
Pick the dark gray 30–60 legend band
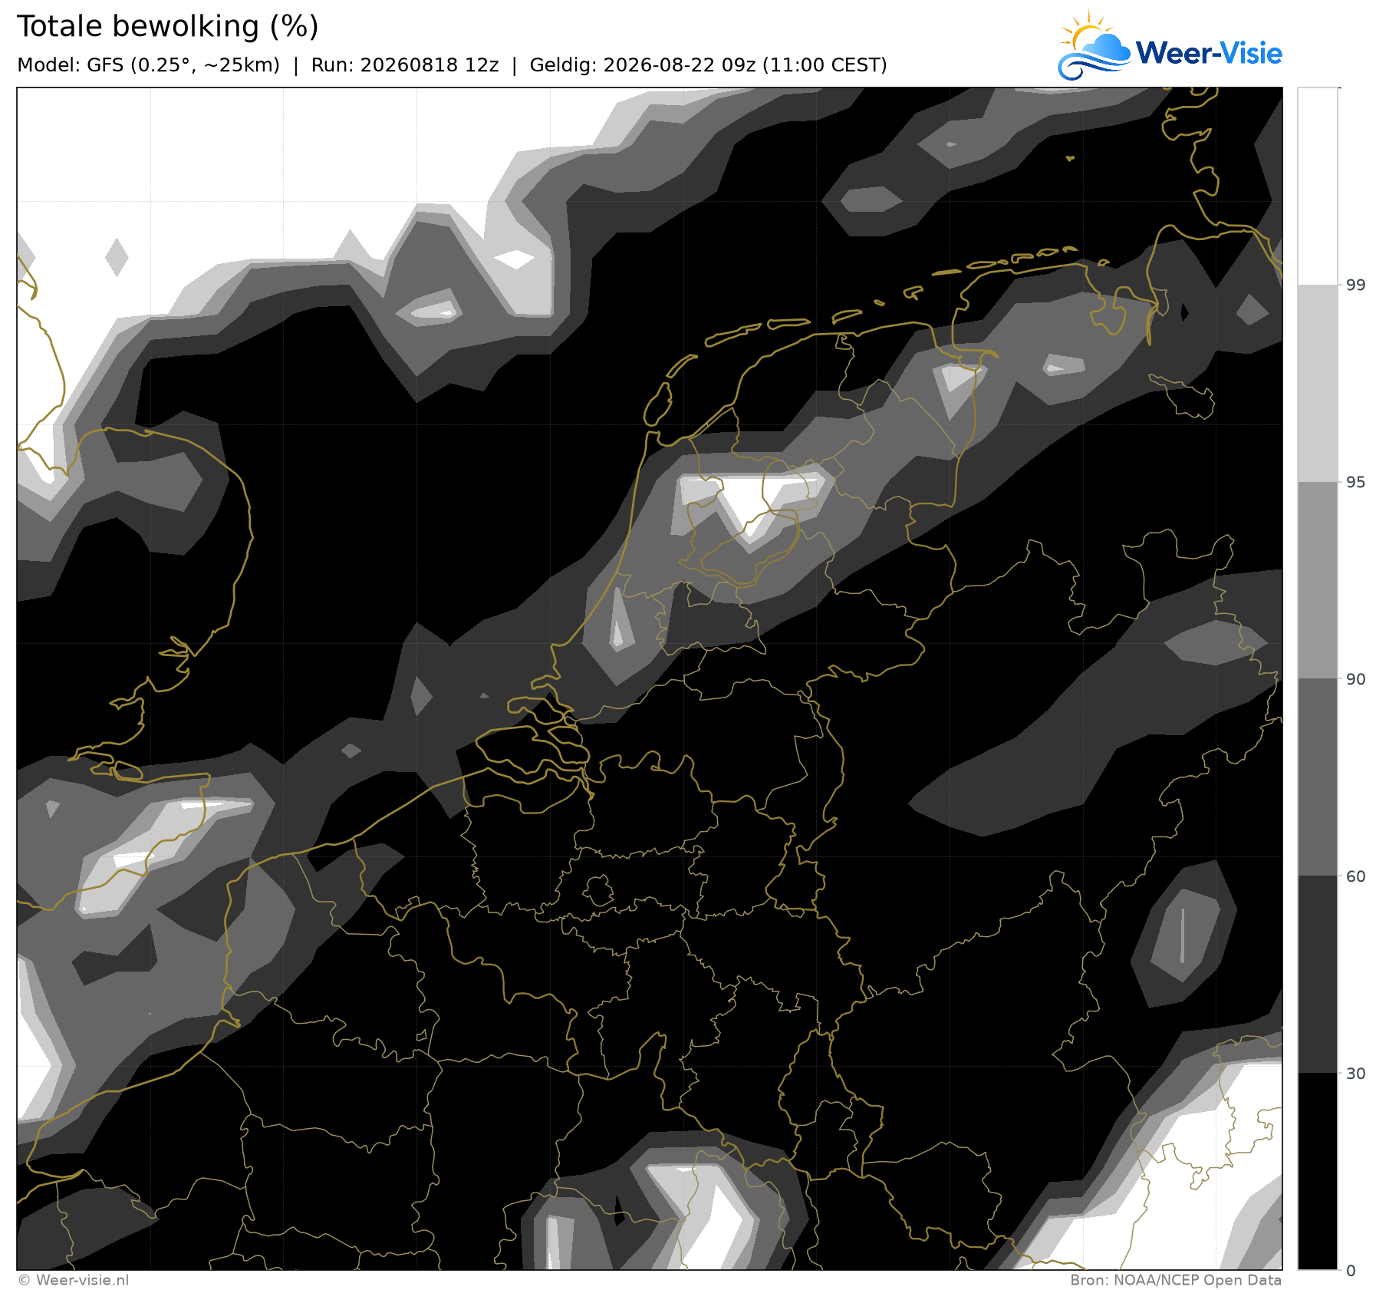(1318, 975)
